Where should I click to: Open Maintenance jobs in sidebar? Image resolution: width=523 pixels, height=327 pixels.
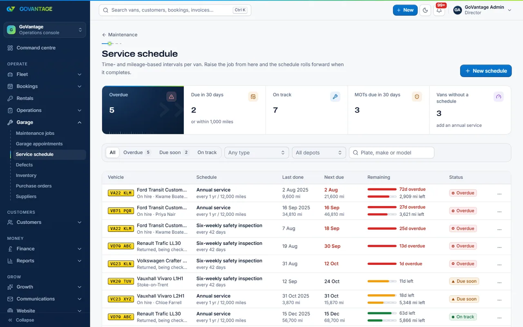[x=35, y=133]
